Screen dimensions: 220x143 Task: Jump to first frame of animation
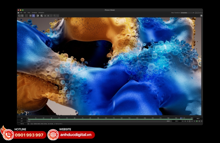click(x=183, y=121)
